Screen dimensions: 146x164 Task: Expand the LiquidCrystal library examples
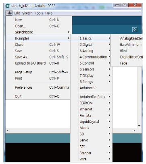91,122
